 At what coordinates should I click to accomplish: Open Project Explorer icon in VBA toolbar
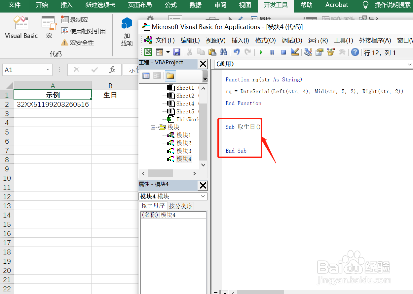point(308,52)
